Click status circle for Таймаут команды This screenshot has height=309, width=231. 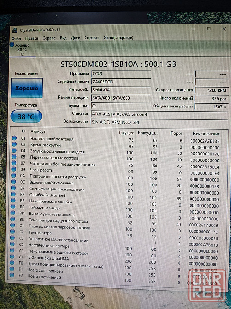point(13,207)
